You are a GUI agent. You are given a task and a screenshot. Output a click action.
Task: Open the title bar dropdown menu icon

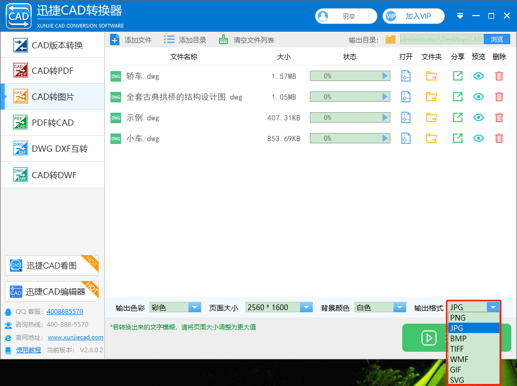[460, 16]
